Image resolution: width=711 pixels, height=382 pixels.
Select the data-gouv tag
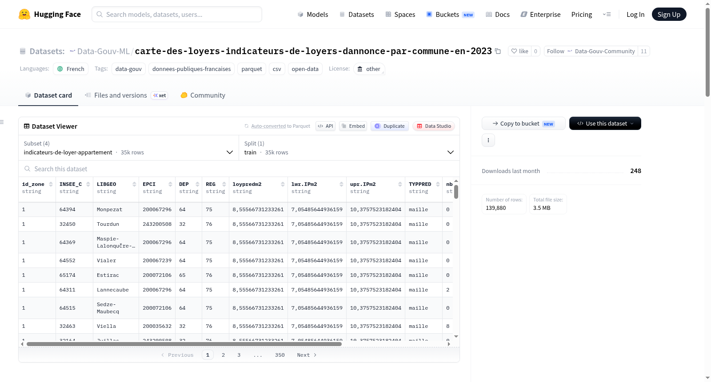tap(128, 69)
